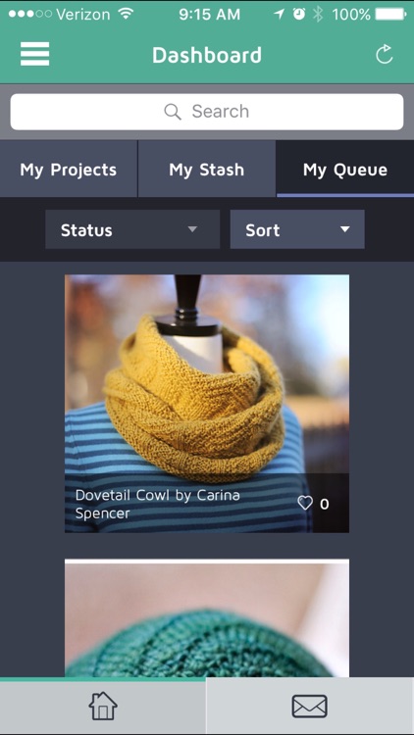Tap the magnifying glass search icon

tap(173, 112)
